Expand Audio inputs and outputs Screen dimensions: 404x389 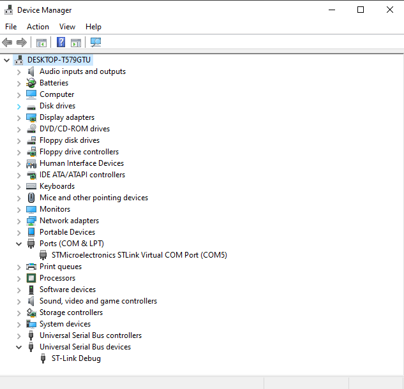19,72
